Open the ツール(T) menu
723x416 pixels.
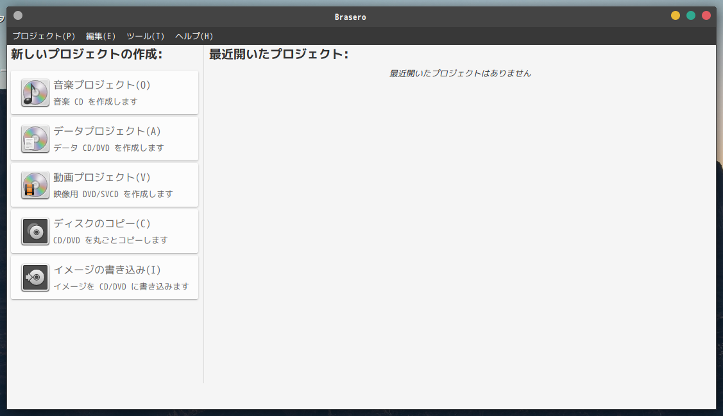[x=145, y=36]
